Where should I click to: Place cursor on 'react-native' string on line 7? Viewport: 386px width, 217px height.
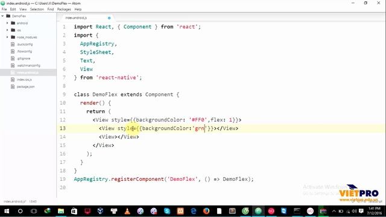(x=119, y=78)
